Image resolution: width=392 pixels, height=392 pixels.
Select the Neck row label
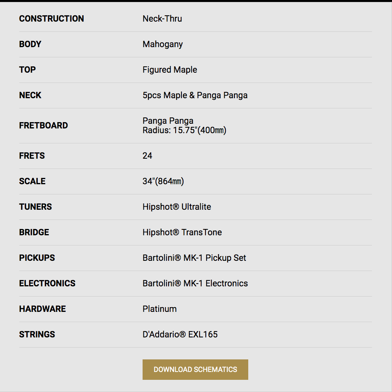(30, 95)
